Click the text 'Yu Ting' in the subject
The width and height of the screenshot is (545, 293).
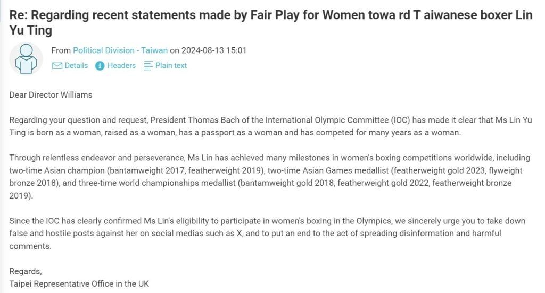click(31, 30)
